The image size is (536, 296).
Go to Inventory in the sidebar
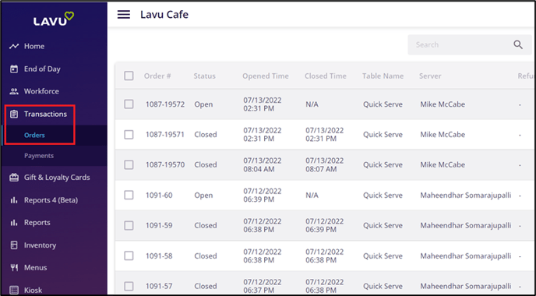click(40, 245)
